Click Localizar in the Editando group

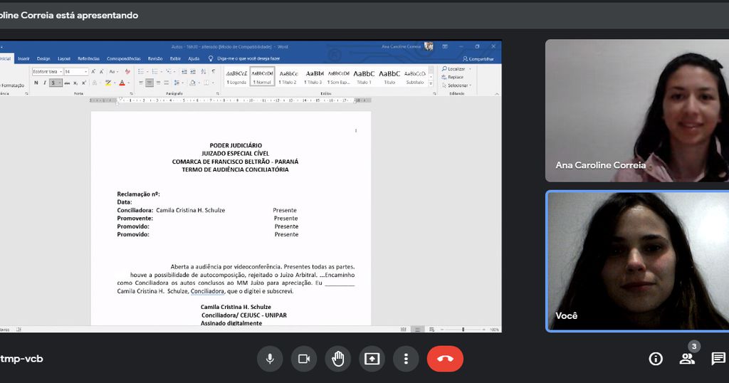(454, 69)
